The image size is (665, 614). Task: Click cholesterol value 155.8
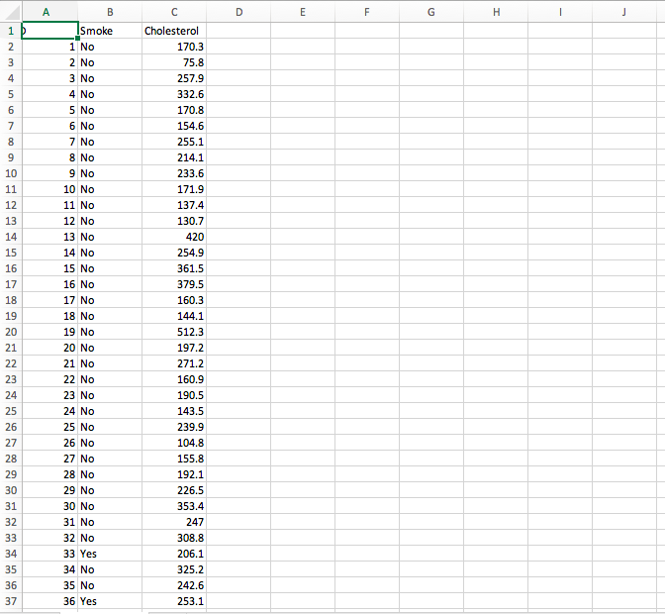tap(174, 459)
